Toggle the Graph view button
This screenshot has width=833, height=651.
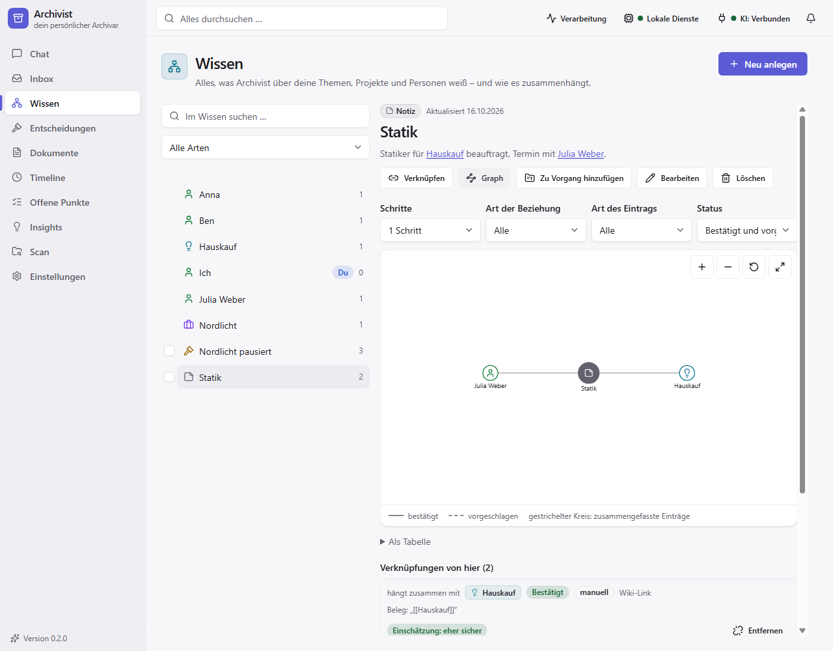pyautogui.click(x=485, y=178)
